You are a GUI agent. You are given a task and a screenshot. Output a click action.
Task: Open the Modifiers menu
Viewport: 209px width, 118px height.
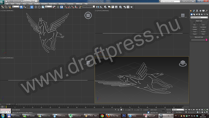coord(37,4)
